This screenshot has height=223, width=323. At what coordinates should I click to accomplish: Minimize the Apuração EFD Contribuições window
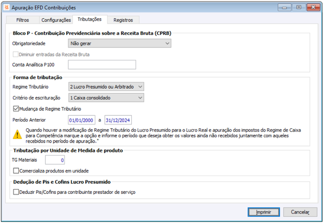(284, 8)
